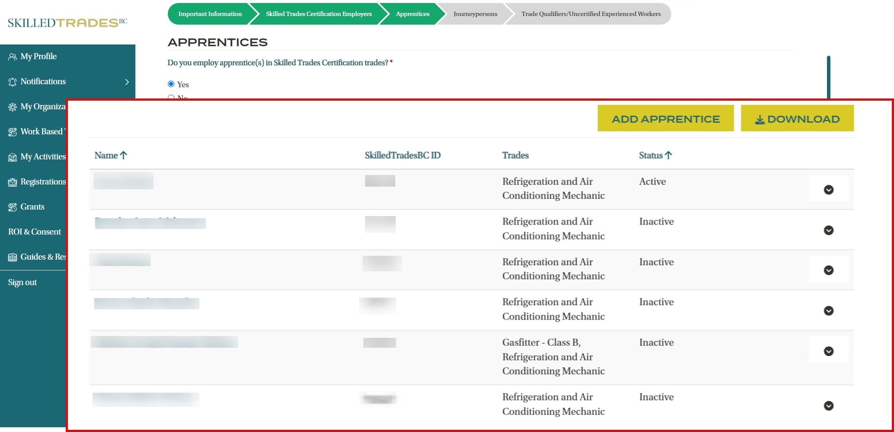Open the ROI & Consent page
Image resolution: width=894 pixels, height=432 pixels.
[x=35, y=232]
